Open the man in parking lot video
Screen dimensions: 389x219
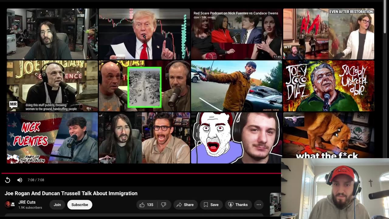coord(236,86)
